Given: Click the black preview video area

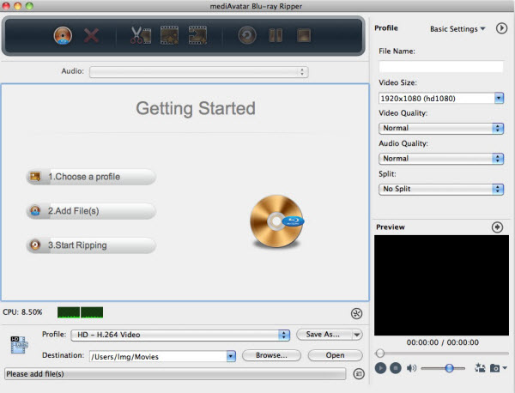Looking at the screenshot, I should click(441, 285).
